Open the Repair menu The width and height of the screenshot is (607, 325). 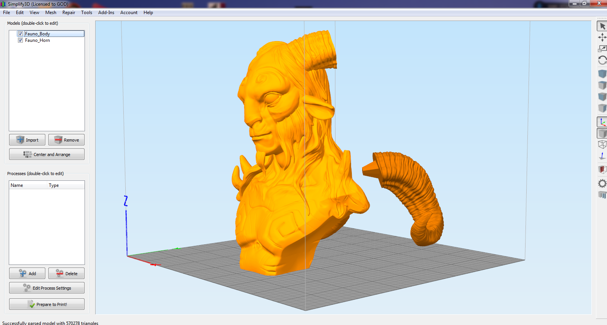(69, 13)
